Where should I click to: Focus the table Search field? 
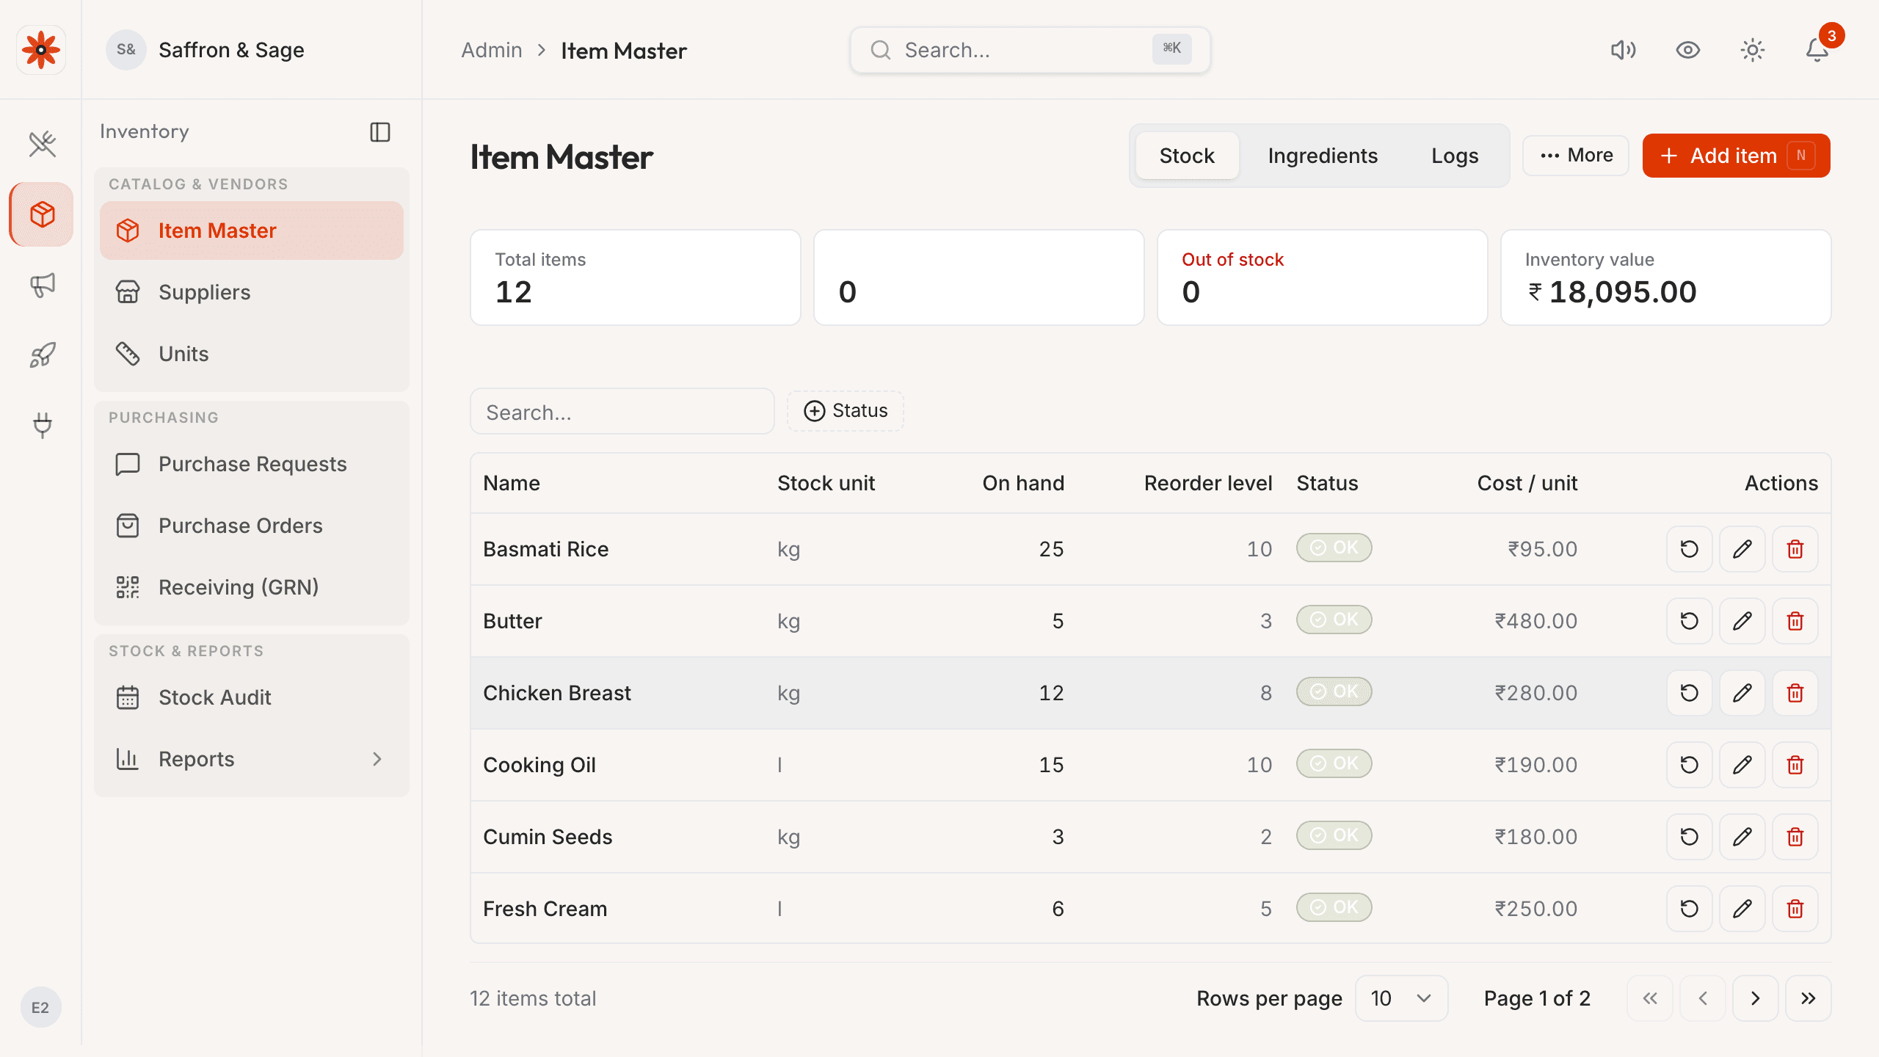pos(622,412)
